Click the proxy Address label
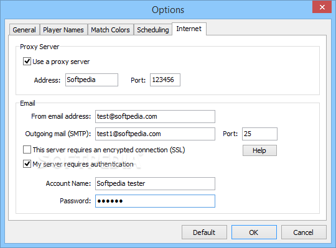Viewport: 336px width, 248px height. click(x=47, y=80)
